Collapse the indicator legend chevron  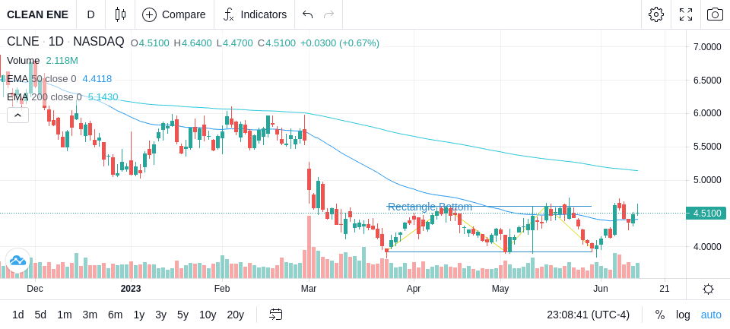[17, 115]
